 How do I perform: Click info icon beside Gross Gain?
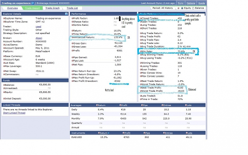click(x=72, y=43)
